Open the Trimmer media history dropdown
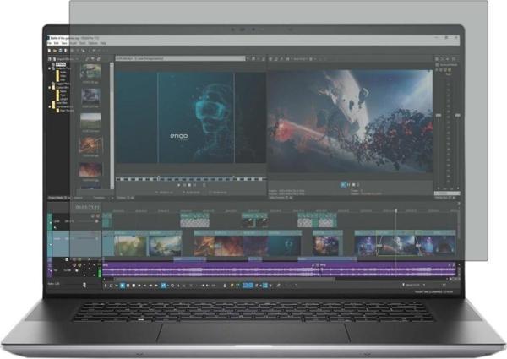 pyautogui.click(x=248, y=58)
